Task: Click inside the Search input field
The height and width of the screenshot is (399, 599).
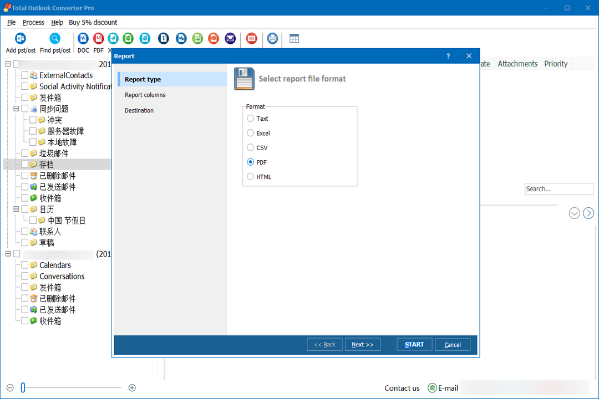Action: pyautogui.click(x=559, y=189)
